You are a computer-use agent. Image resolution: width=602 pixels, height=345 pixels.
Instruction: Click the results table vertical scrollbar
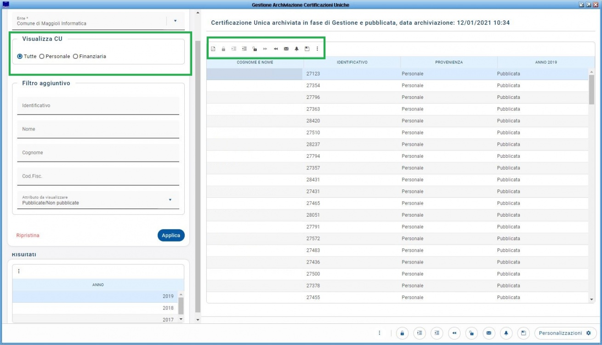click(x=591, y=184)
